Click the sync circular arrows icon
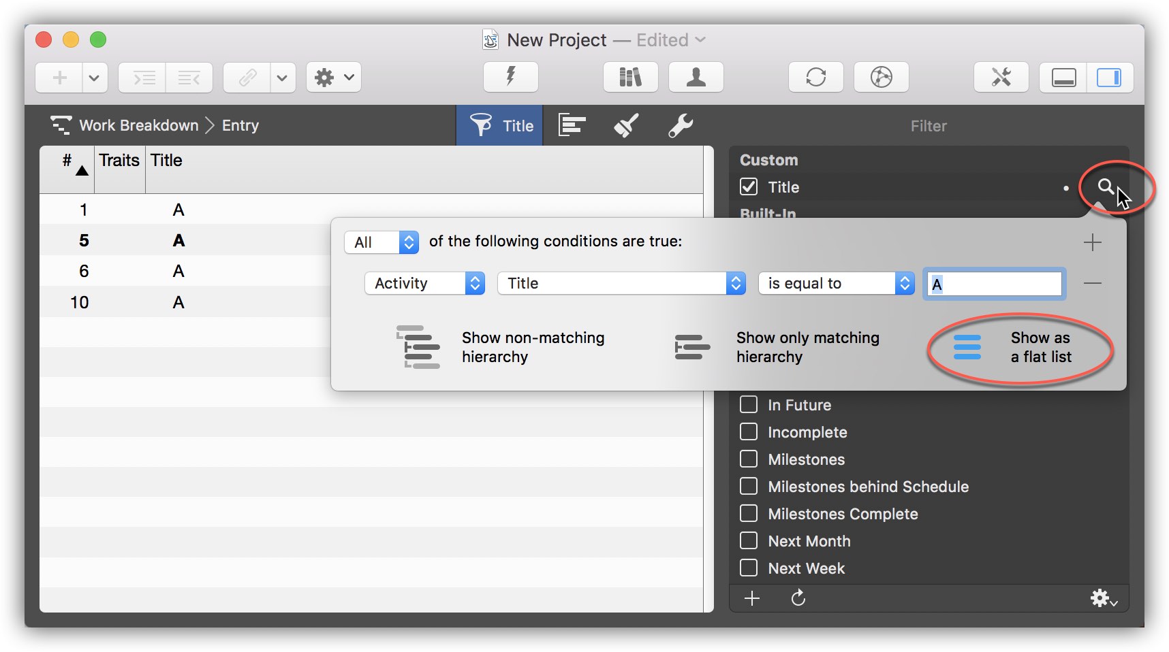1169x652 pixels. [815, 77]
